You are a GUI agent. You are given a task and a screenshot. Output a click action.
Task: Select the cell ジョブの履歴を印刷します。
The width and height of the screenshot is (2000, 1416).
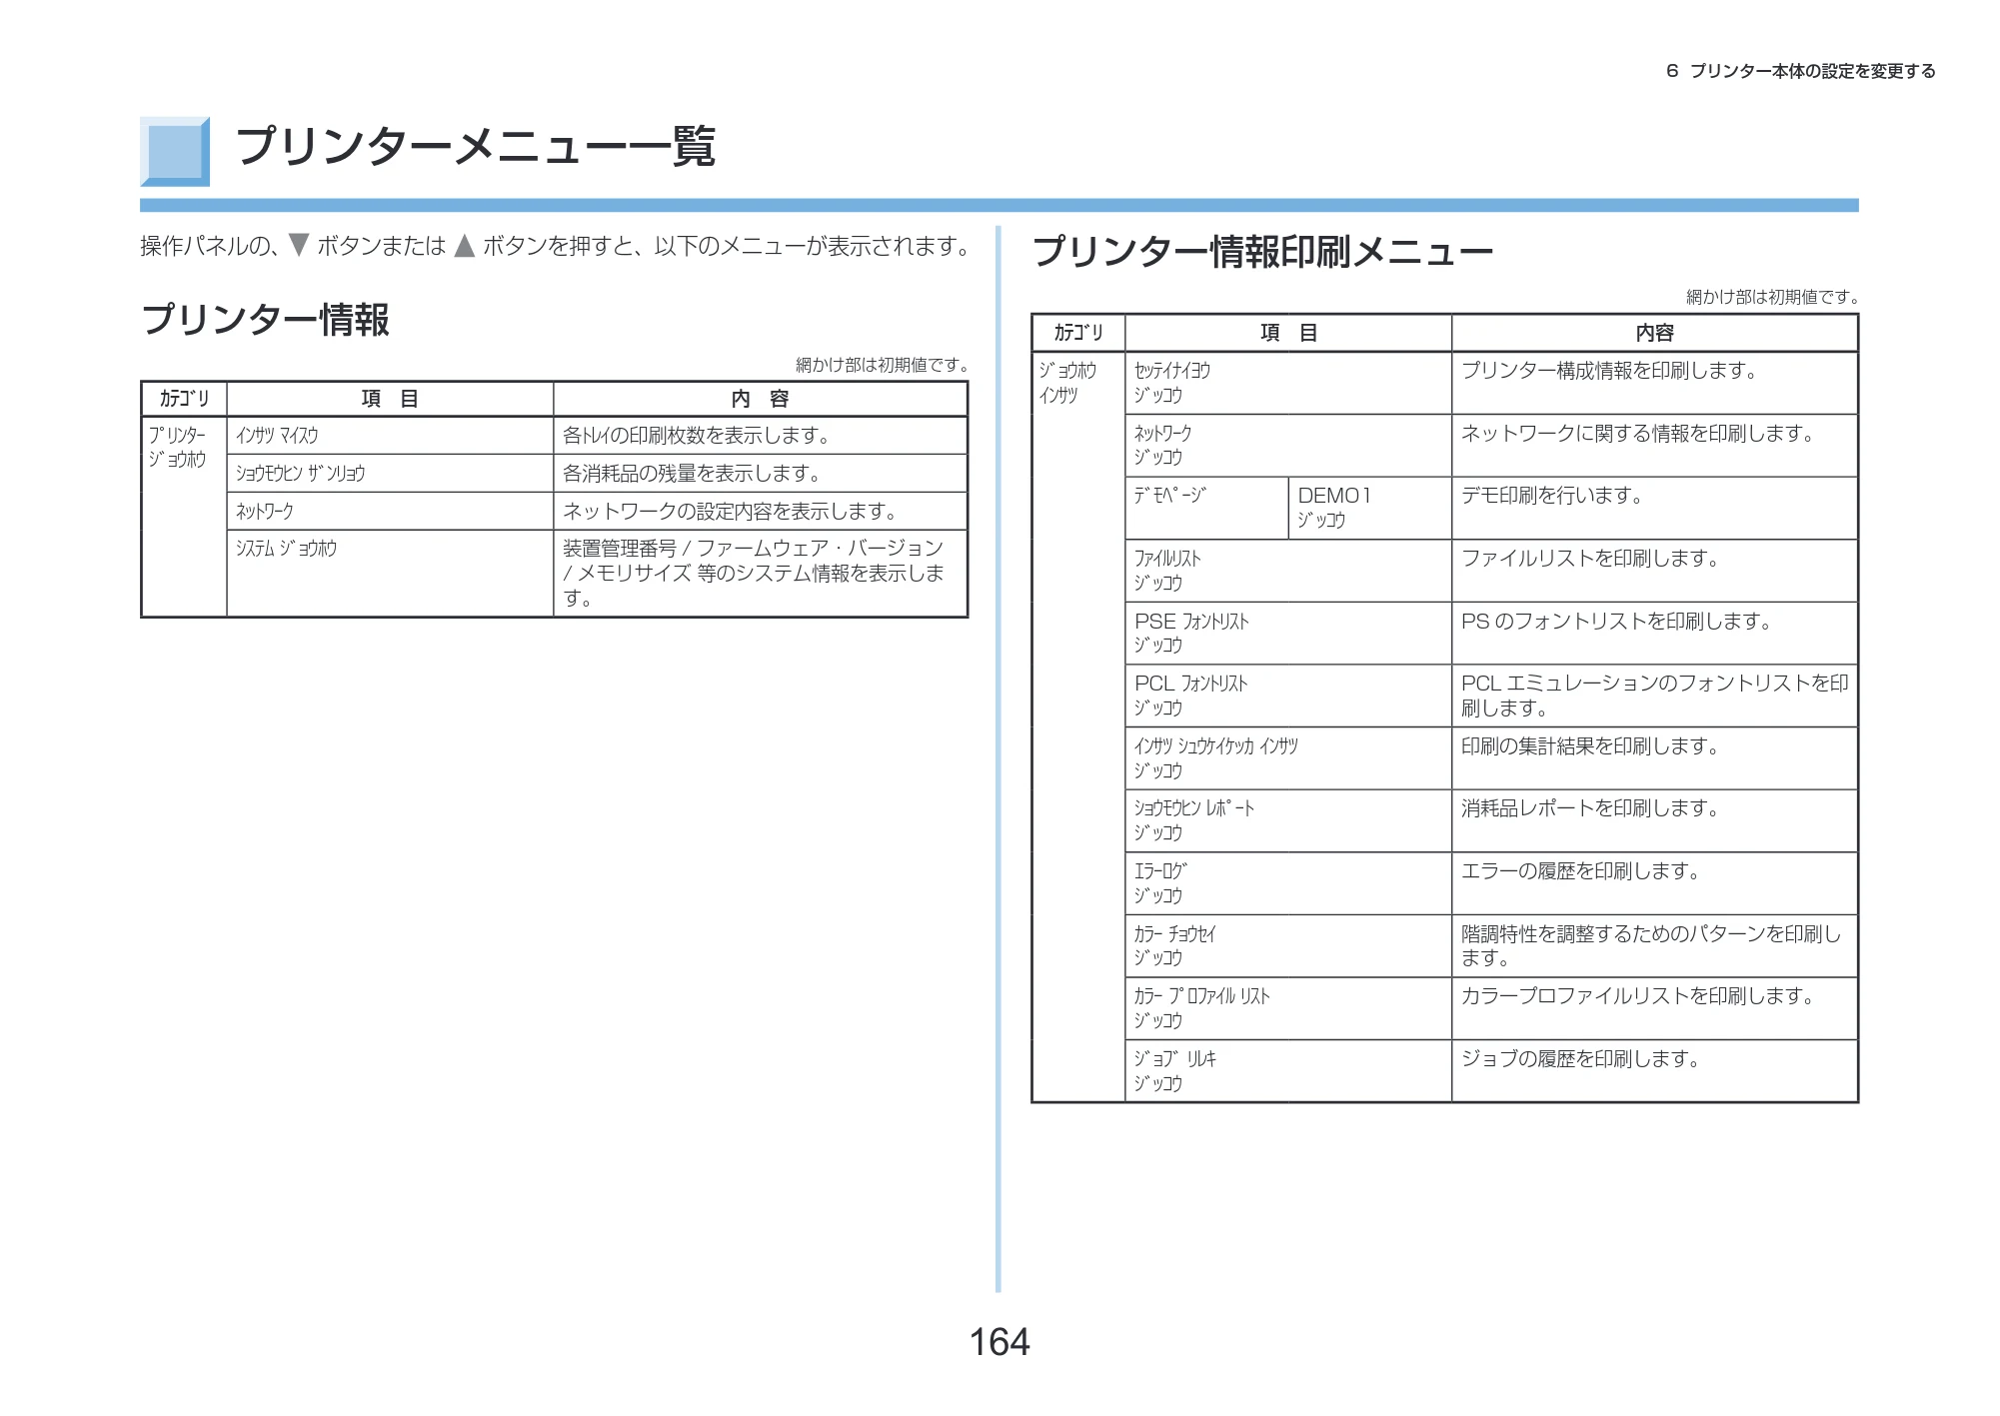pos(1655,1071)
